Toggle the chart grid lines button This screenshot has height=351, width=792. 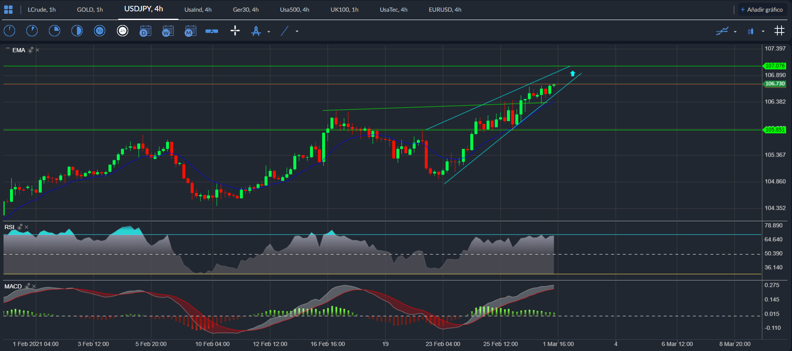(779, 30)
